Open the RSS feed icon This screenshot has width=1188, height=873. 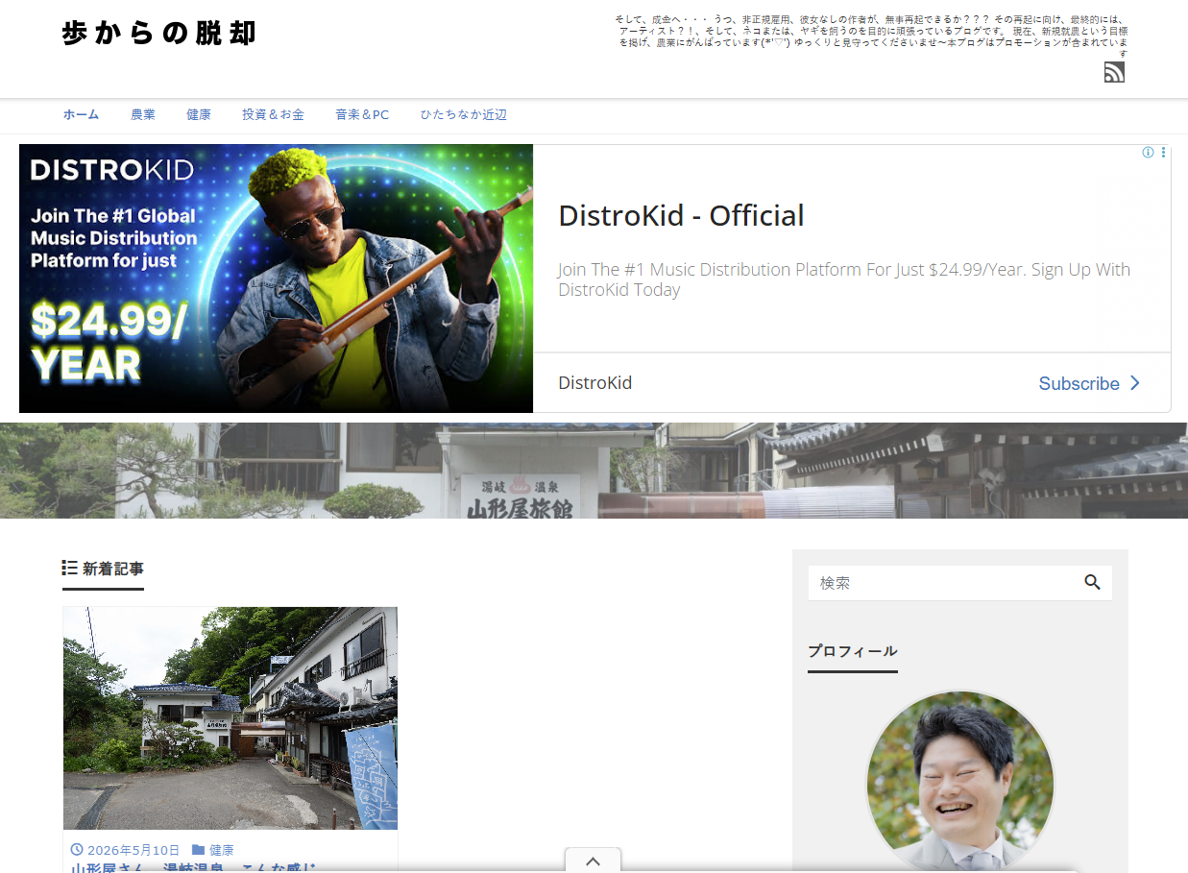tap(1114, 72)
